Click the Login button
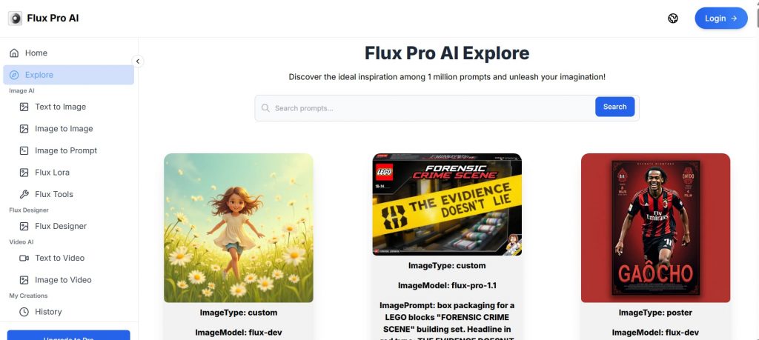Viewport: 759px width, 340px height. click(x=720, y=19)
